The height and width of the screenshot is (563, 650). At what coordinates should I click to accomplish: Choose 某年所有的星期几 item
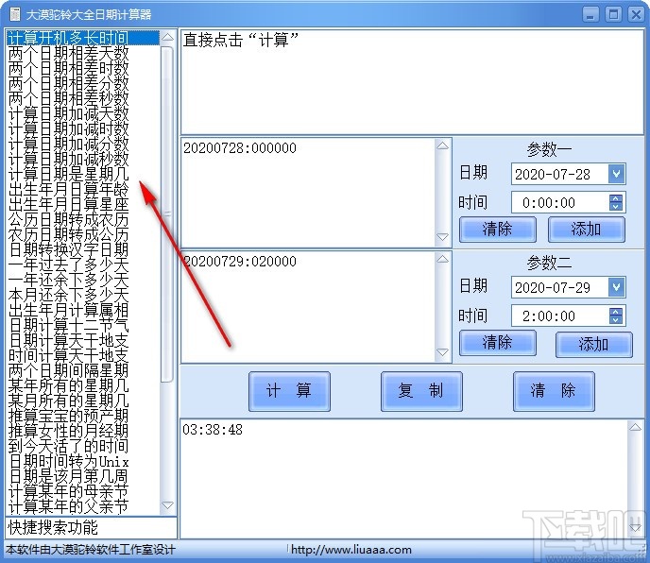click(x=83, y=386)
